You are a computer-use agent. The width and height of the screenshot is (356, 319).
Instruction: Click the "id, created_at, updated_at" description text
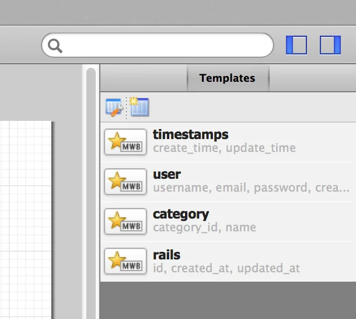tap(226, 269)
